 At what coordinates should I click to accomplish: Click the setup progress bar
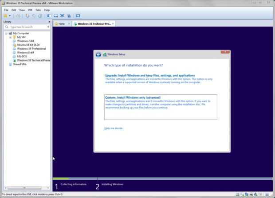click(163, 179)
